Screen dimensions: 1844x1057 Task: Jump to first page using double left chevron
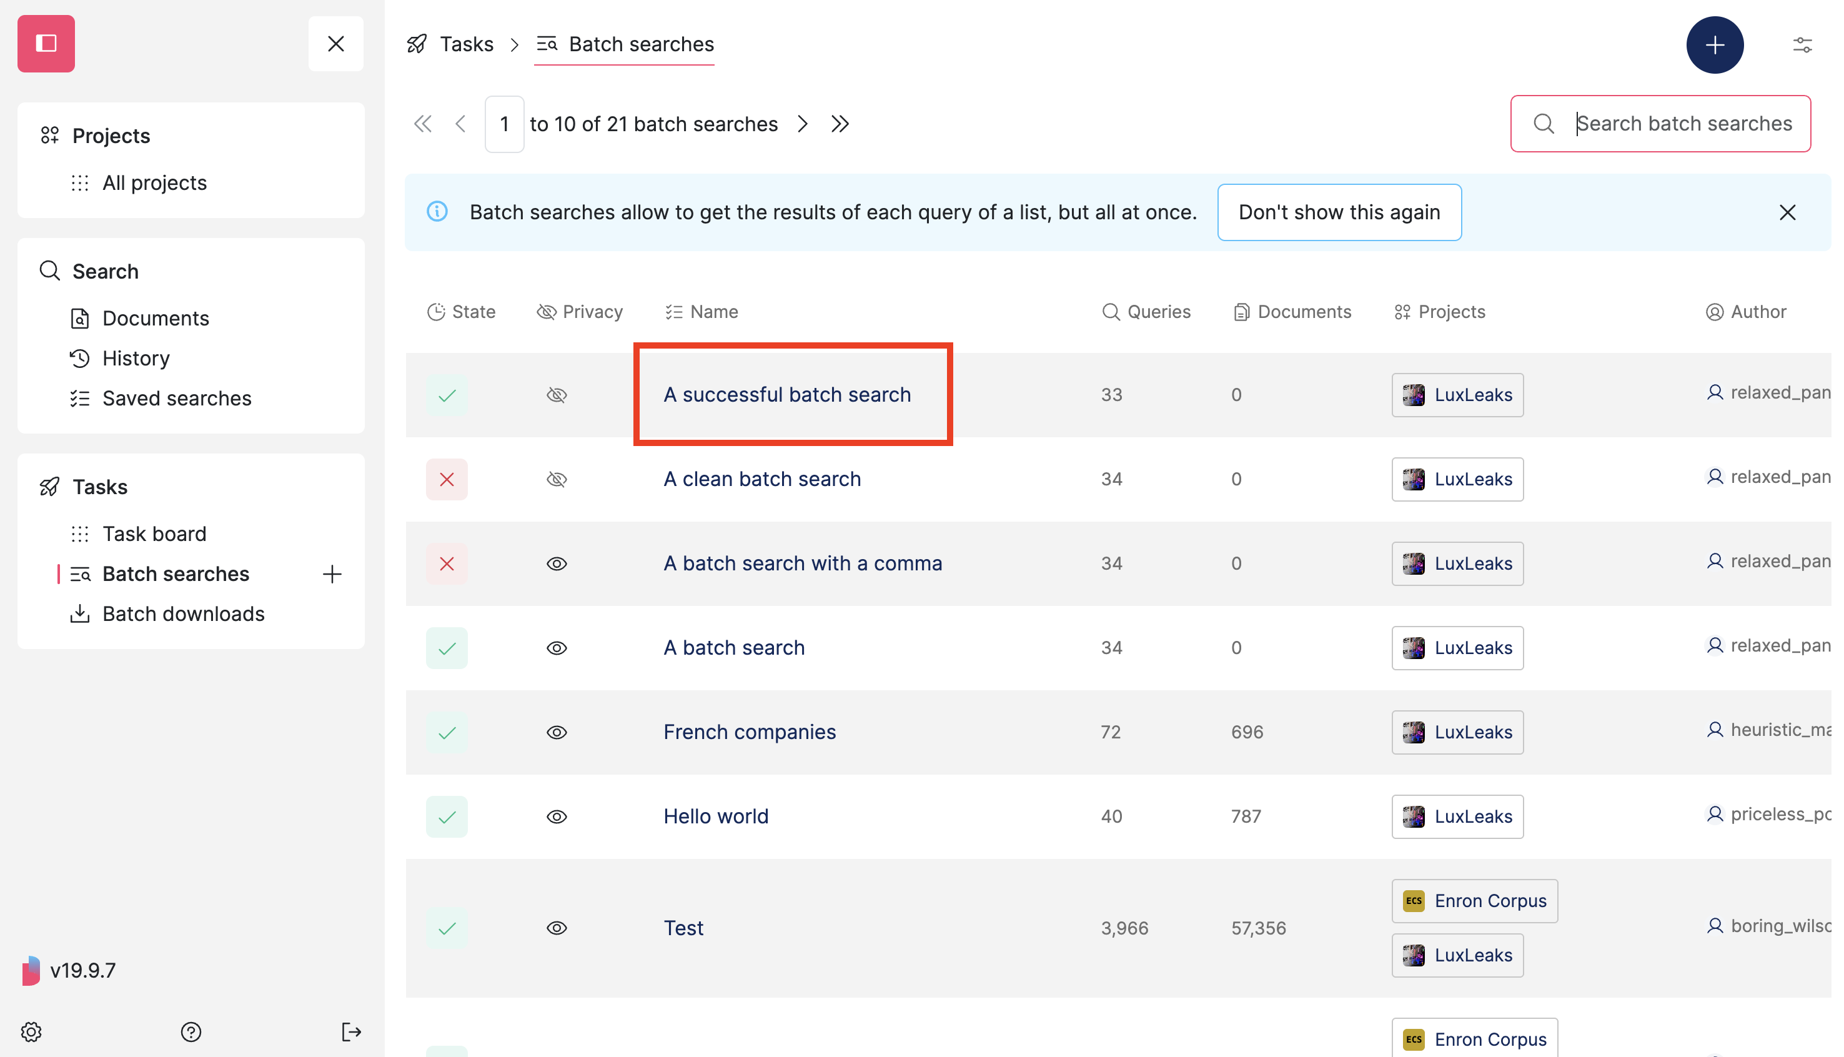point(422,124)
